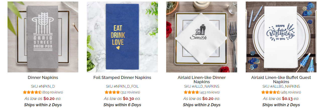The width and height of the screenshot is (320, 108).
Task: Open Airlaid Linen-like Buffet Guest Napkins link
Action: (x=281, y=80)
